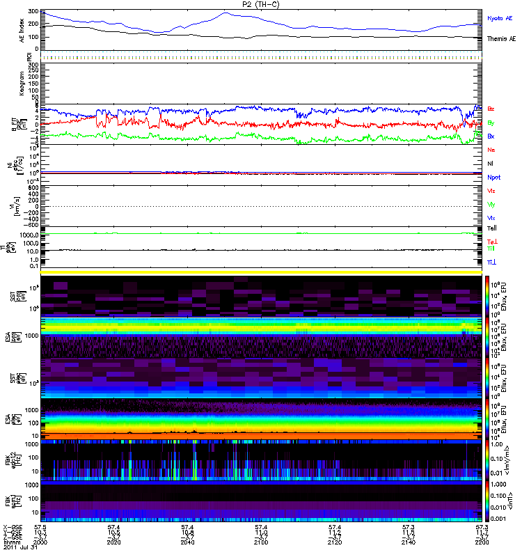Click the 2011 Jul 31 date label
This screenshot has height=557, width=522.
[x=20, y=547]
